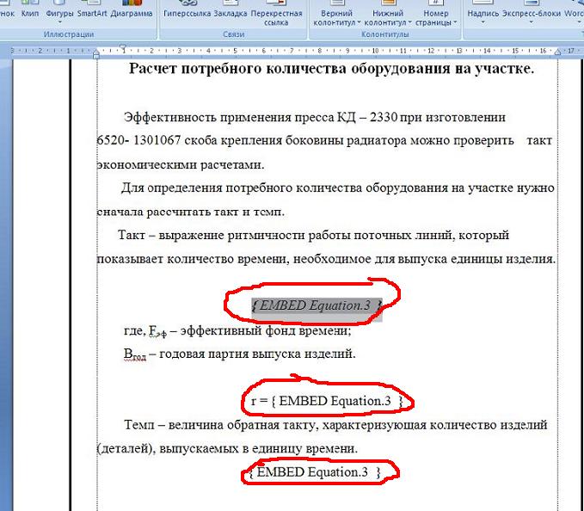Open the Экспресс-блоки quick parts dropdown
This screenshot has width=584, height=511.
click(532, 13)
